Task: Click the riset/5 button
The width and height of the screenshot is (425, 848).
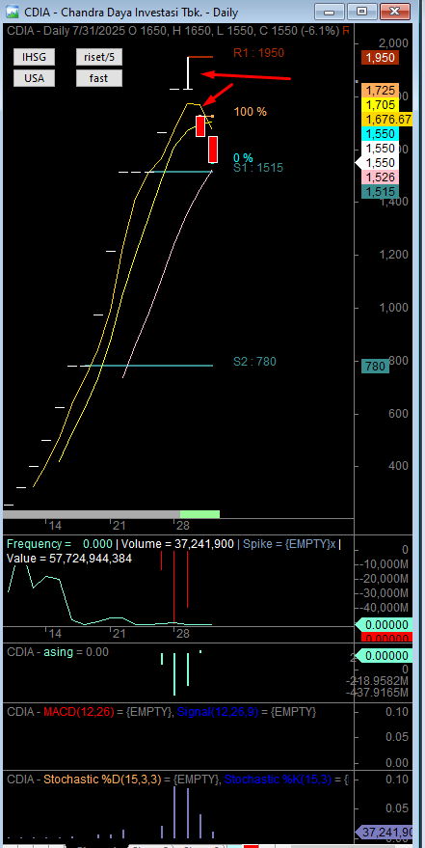Action: (99, 56)
